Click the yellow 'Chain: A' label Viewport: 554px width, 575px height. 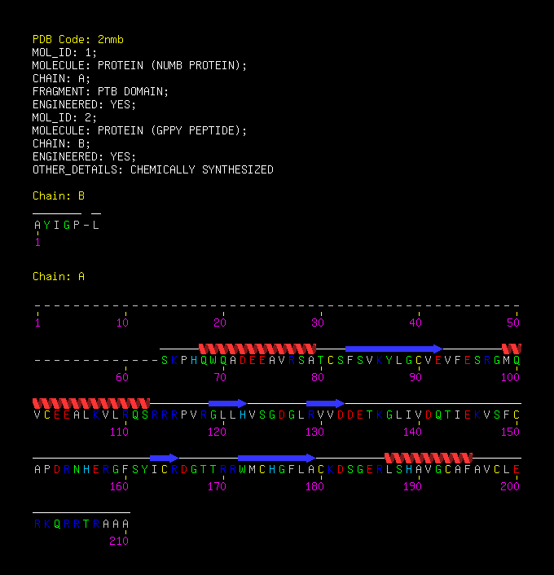click(x=59, y=276)
